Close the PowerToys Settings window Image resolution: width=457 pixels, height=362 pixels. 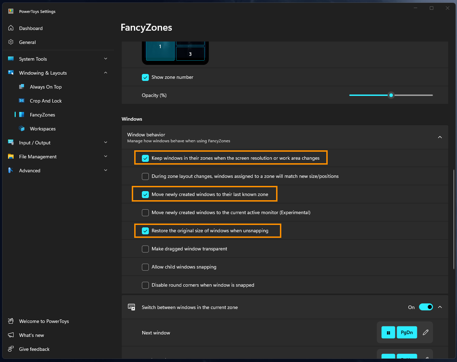(x=448, y=8)
